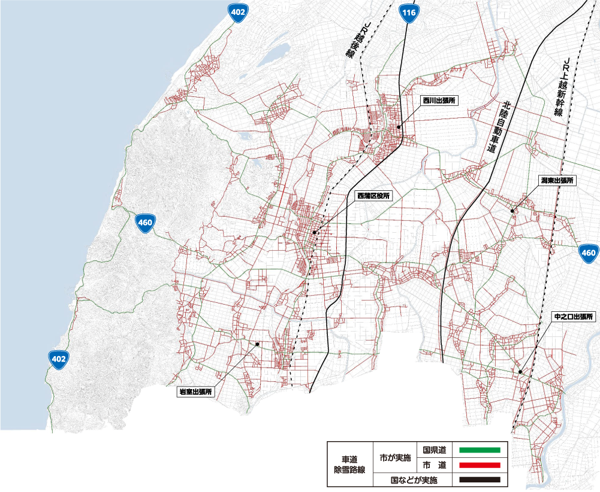This screenshot has height=492, width=600.
Task: Select the 西川出張所 label
Action: point(439,101)
